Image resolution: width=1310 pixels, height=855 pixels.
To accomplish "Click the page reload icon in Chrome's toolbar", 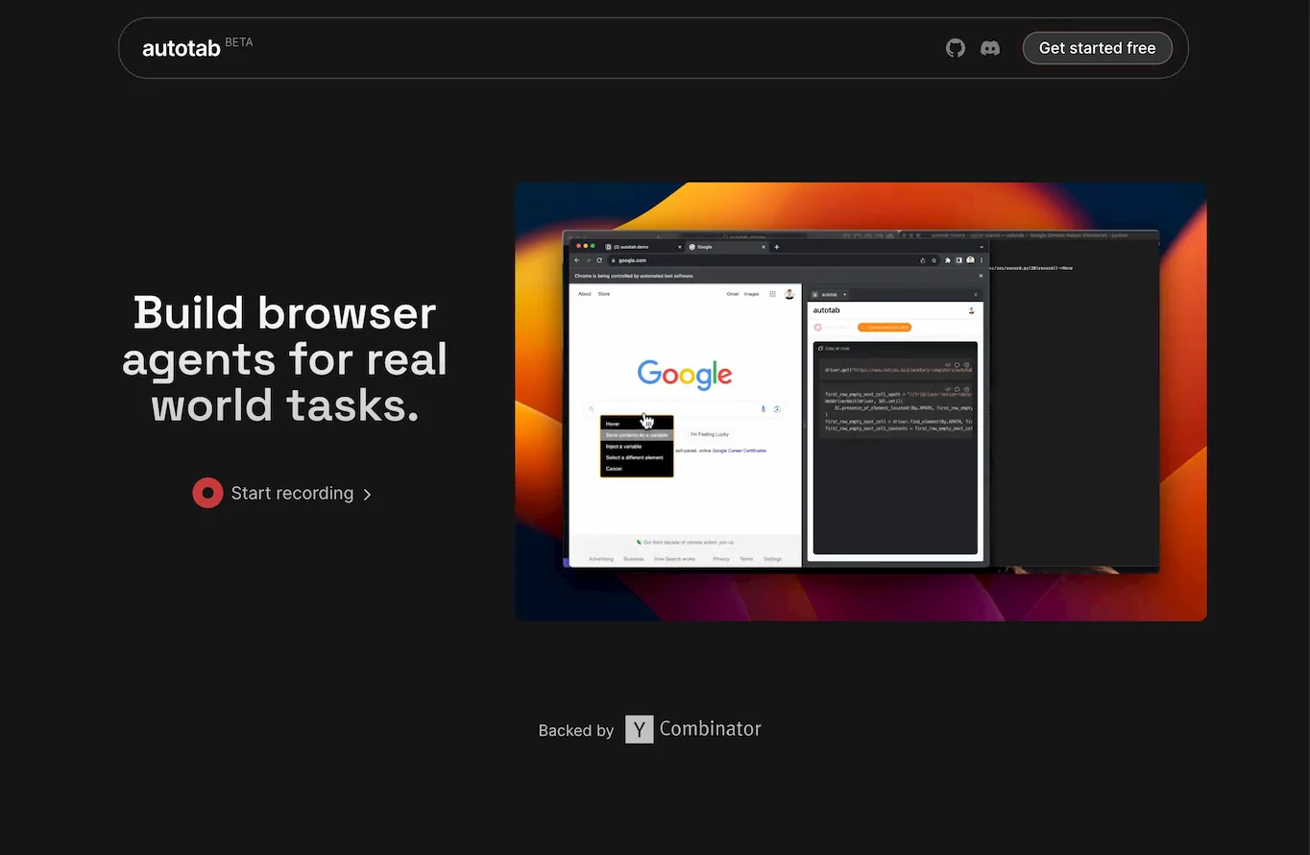I will (x=600, y=260).
